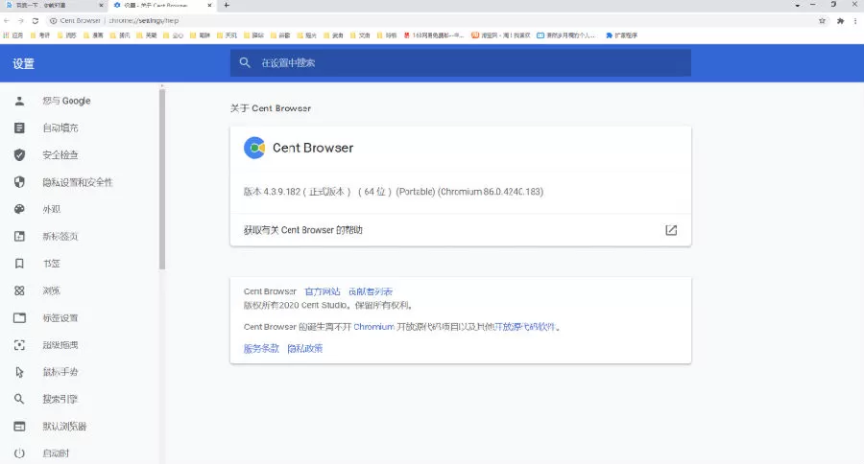Open the 163网易免费邮 bookmark
This screenshot has width=864, height=464.
(434, 35)
